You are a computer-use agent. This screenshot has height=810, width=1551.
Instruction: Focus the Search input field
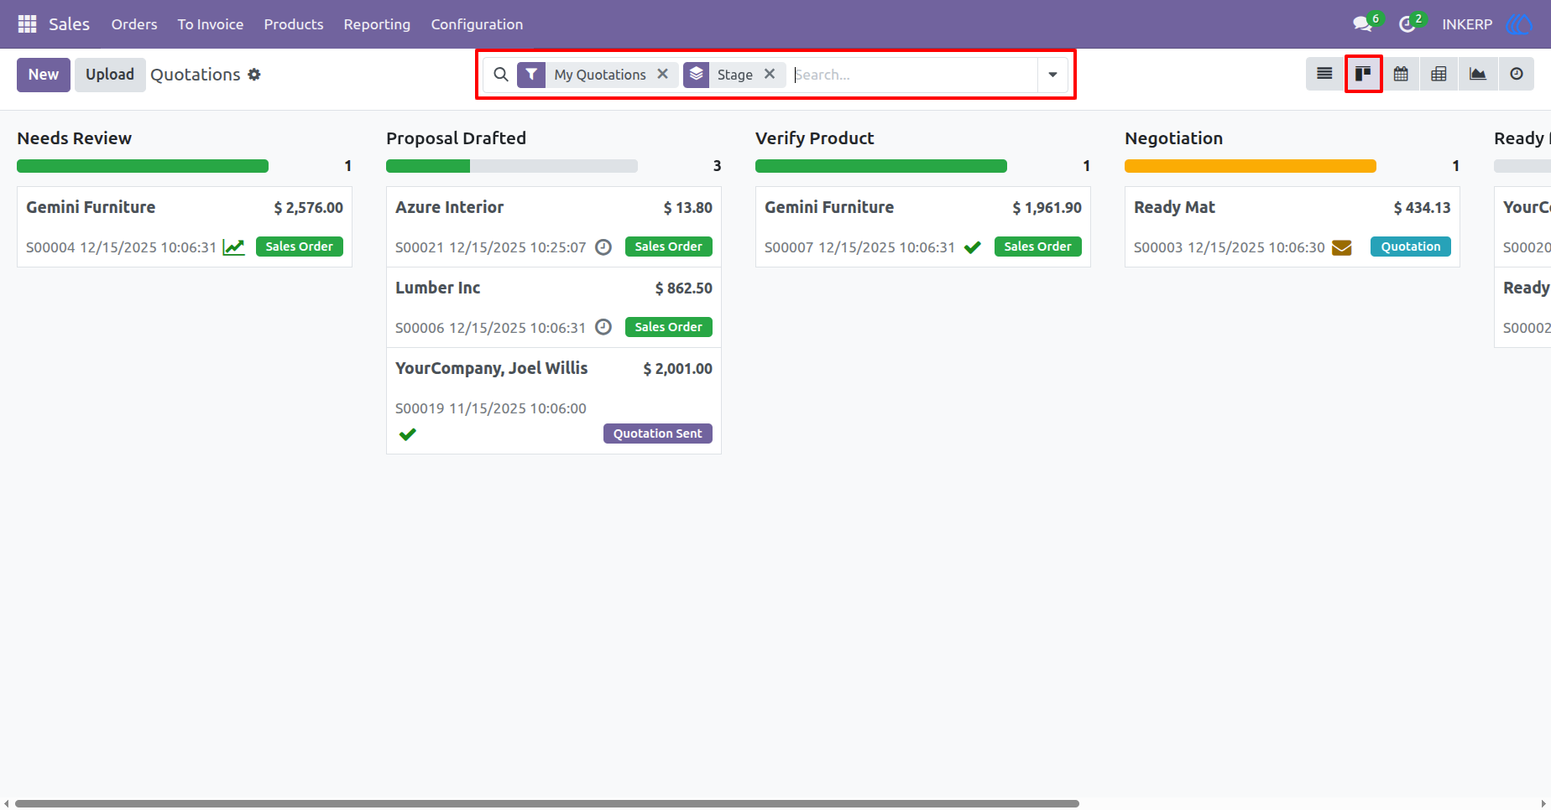pos(914,75)
